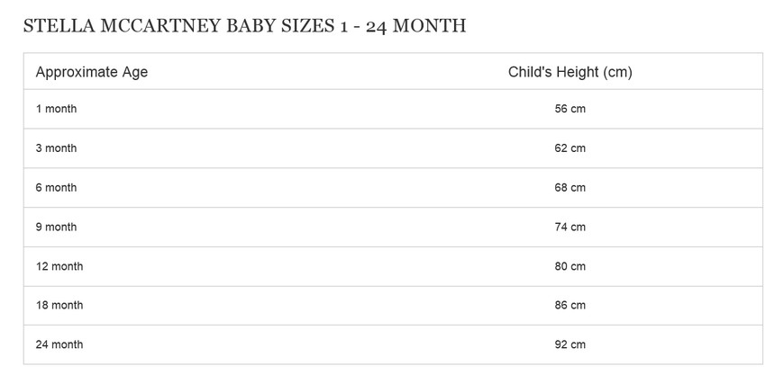This screenshot has height=384, width=784.
Task: Select the 68 cm height value
Action: (570, 188)
